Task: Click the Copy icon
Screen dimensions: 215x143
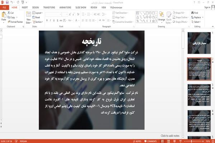Action: (x=9, y=17)
